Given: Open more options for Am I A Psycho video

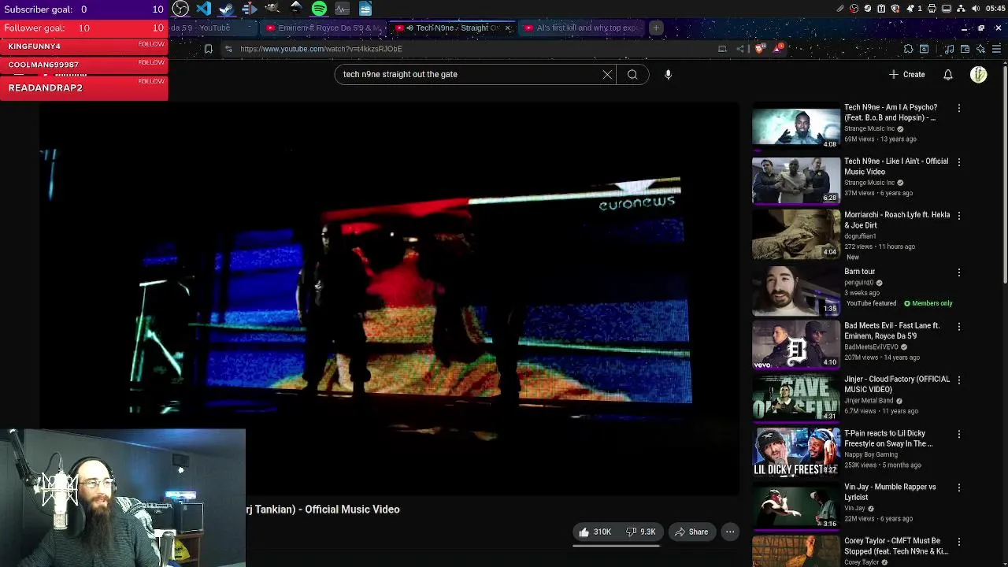Looking at the screenshot, I should coord(958,108).
